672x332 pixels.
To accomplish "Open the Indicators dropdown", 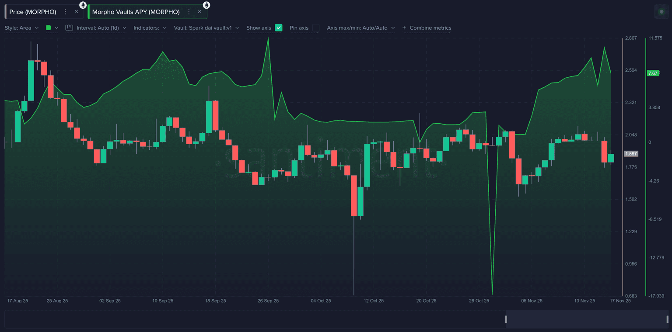I will tap(150, 28).
